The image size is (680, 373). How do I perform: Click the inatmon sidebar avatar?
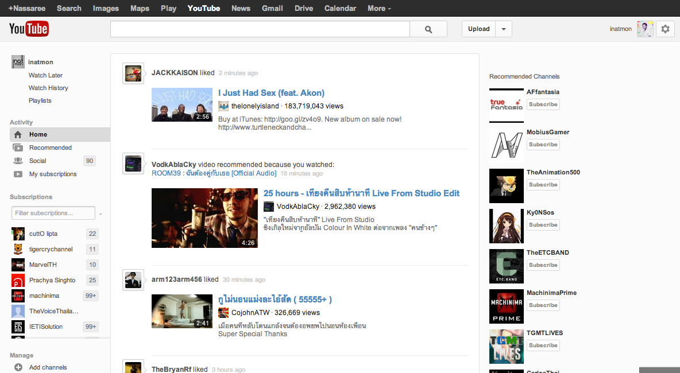[x=18, y=62]
